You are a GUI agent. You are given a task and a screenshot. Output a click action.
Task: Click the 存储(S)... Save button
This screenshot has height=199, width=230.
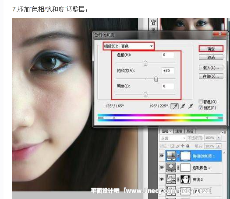(211, 76)
